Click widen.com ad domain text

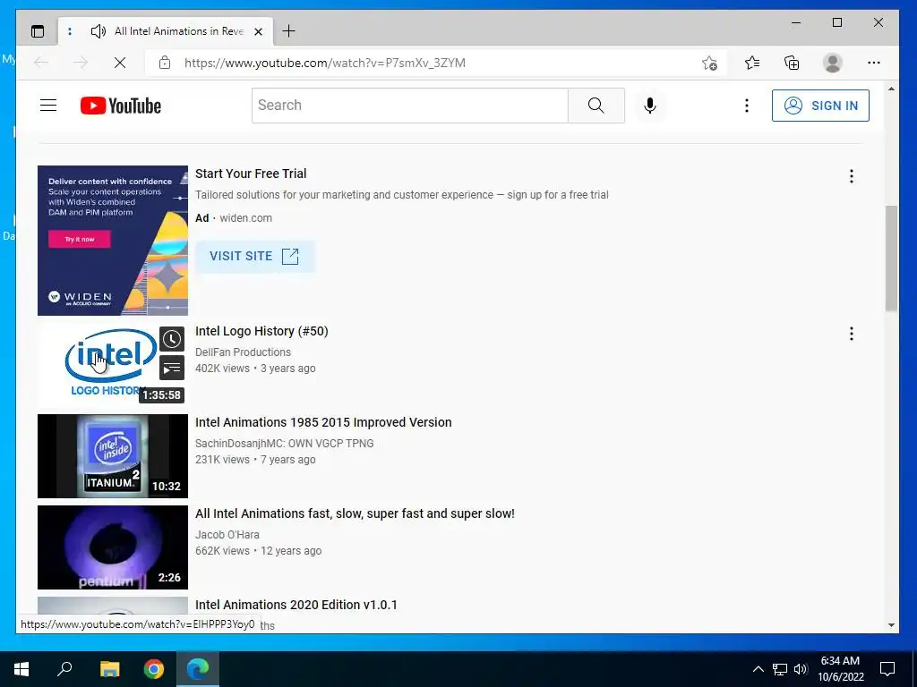click(245, 218)
